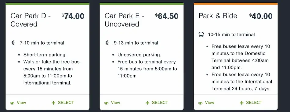Select Car Park D - Covered option

pyautogui.click(x=63, y=103)
